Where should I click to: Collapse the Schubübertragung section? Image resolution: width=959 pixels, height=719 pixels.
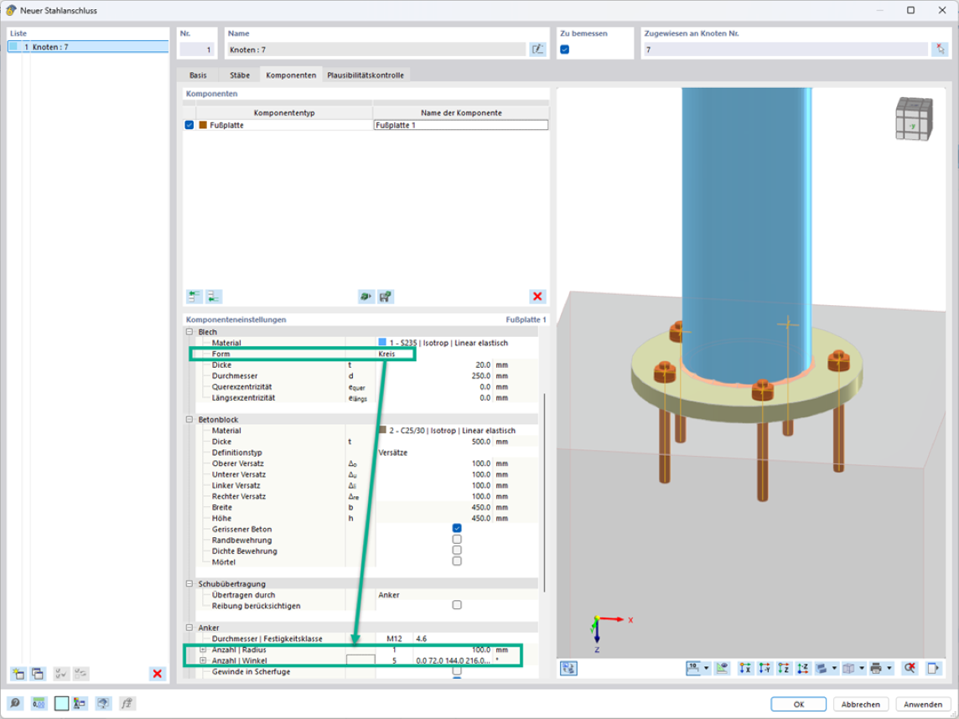pos(189,584)
